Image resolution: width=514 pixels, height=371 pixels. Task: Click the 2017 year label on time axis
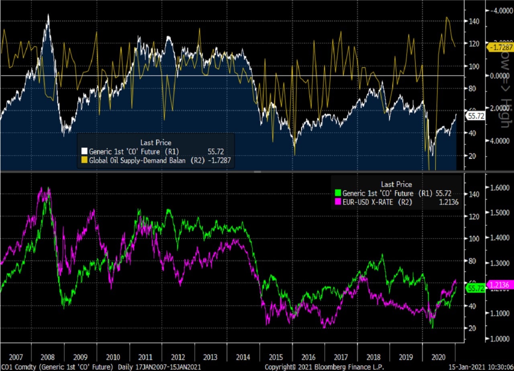click(x=341, y=357)
